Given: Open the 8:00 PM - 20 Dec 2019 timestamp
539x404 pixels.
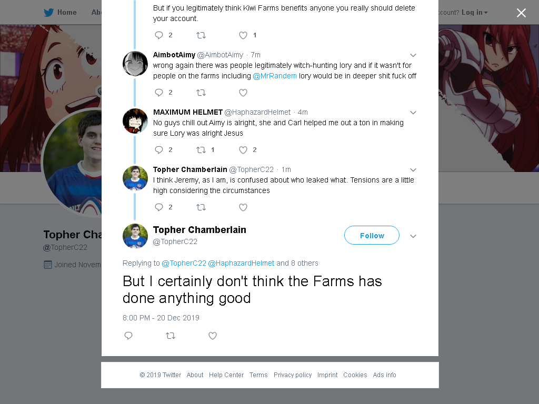Looking at the screenshot, I should [161, 318].
